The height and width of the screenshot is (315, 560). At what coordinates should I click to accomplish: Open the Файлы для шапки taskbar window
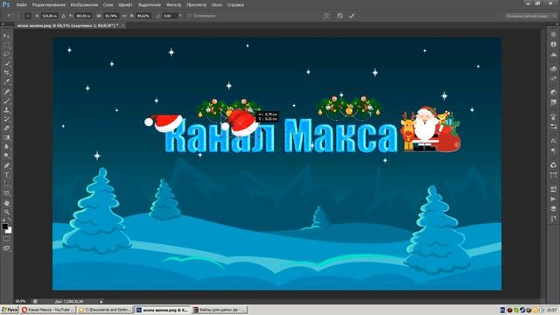click(x=220, y=310)
